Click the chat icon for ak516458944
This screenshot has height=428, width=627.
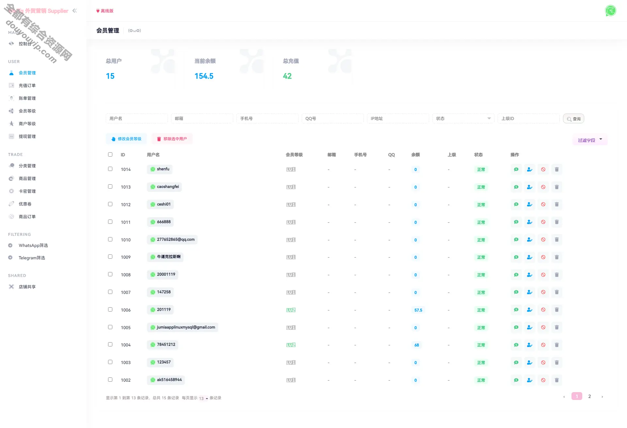point(516,380)
